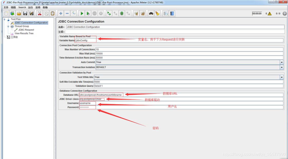Reset search with yellow broom icon

pyautogui.click(x=158, y=13)
